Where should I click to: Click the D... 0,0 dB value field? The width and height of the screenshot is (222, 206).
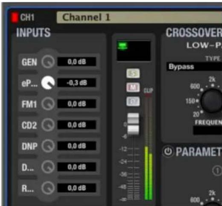pos(77,167)
